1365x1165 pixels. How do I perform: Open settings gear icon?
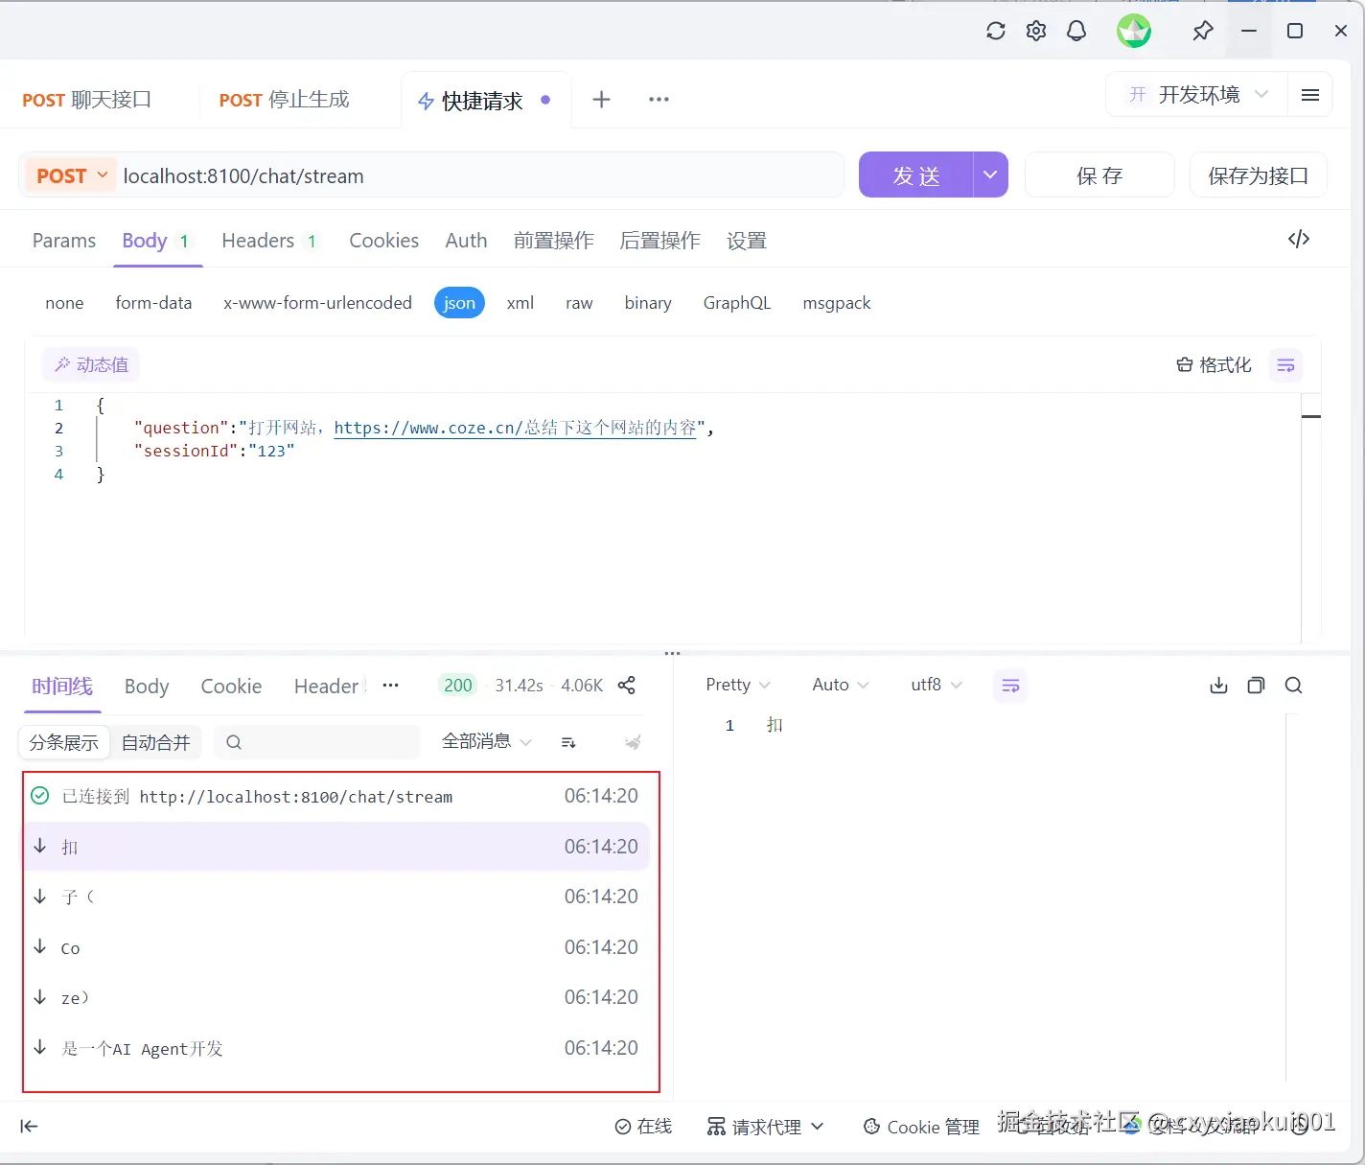click(x=1036, y=31)
